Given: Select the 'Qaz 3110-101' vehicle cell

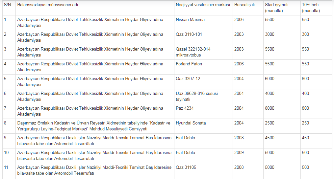Looking at the screenshot, I should (x=203, y=37).
